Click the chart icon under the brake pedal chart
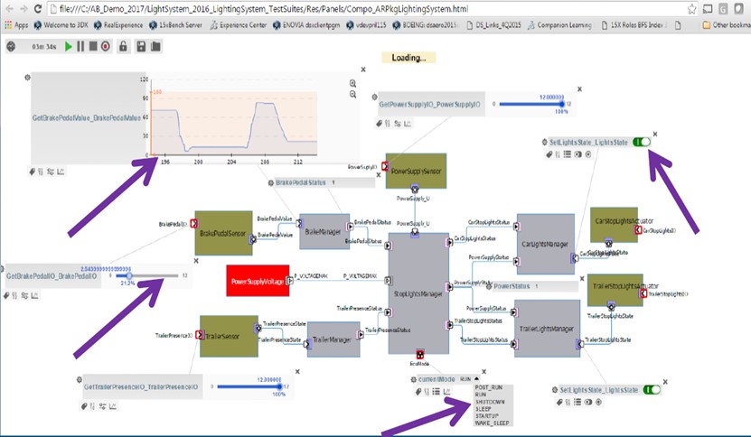The width and height of the screenshot is (751, 437). click(x=61, y=172)
